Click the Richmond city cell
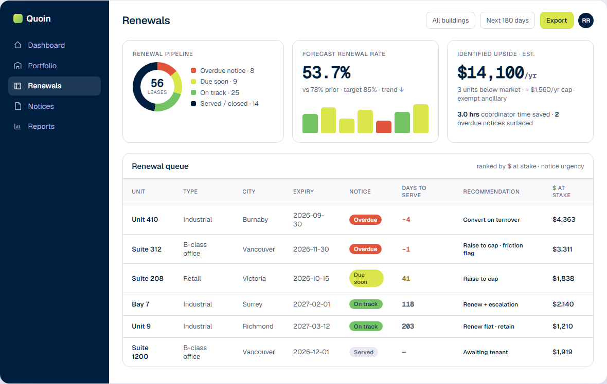607x384 pixels. 258,327
